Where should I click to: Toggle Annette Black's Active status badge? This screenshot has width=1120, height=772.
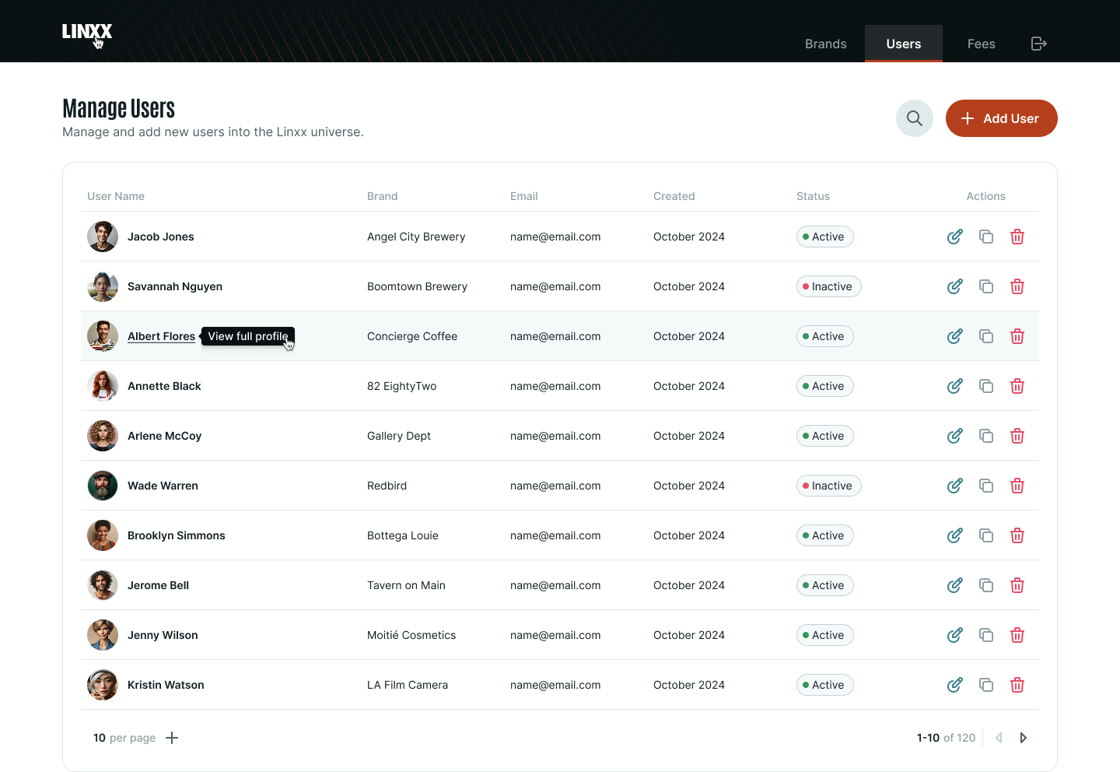pos(824,386)
